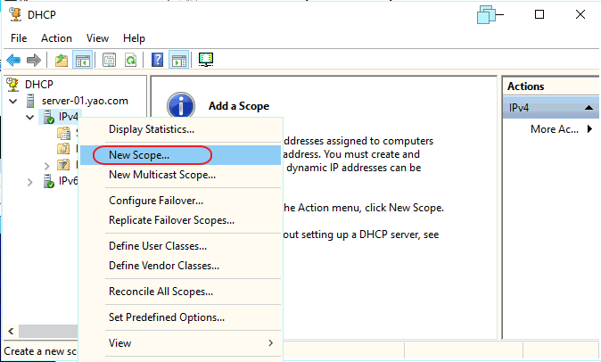
Task: Click the Up One Level folder icon
Action: (x=62, y=61)
